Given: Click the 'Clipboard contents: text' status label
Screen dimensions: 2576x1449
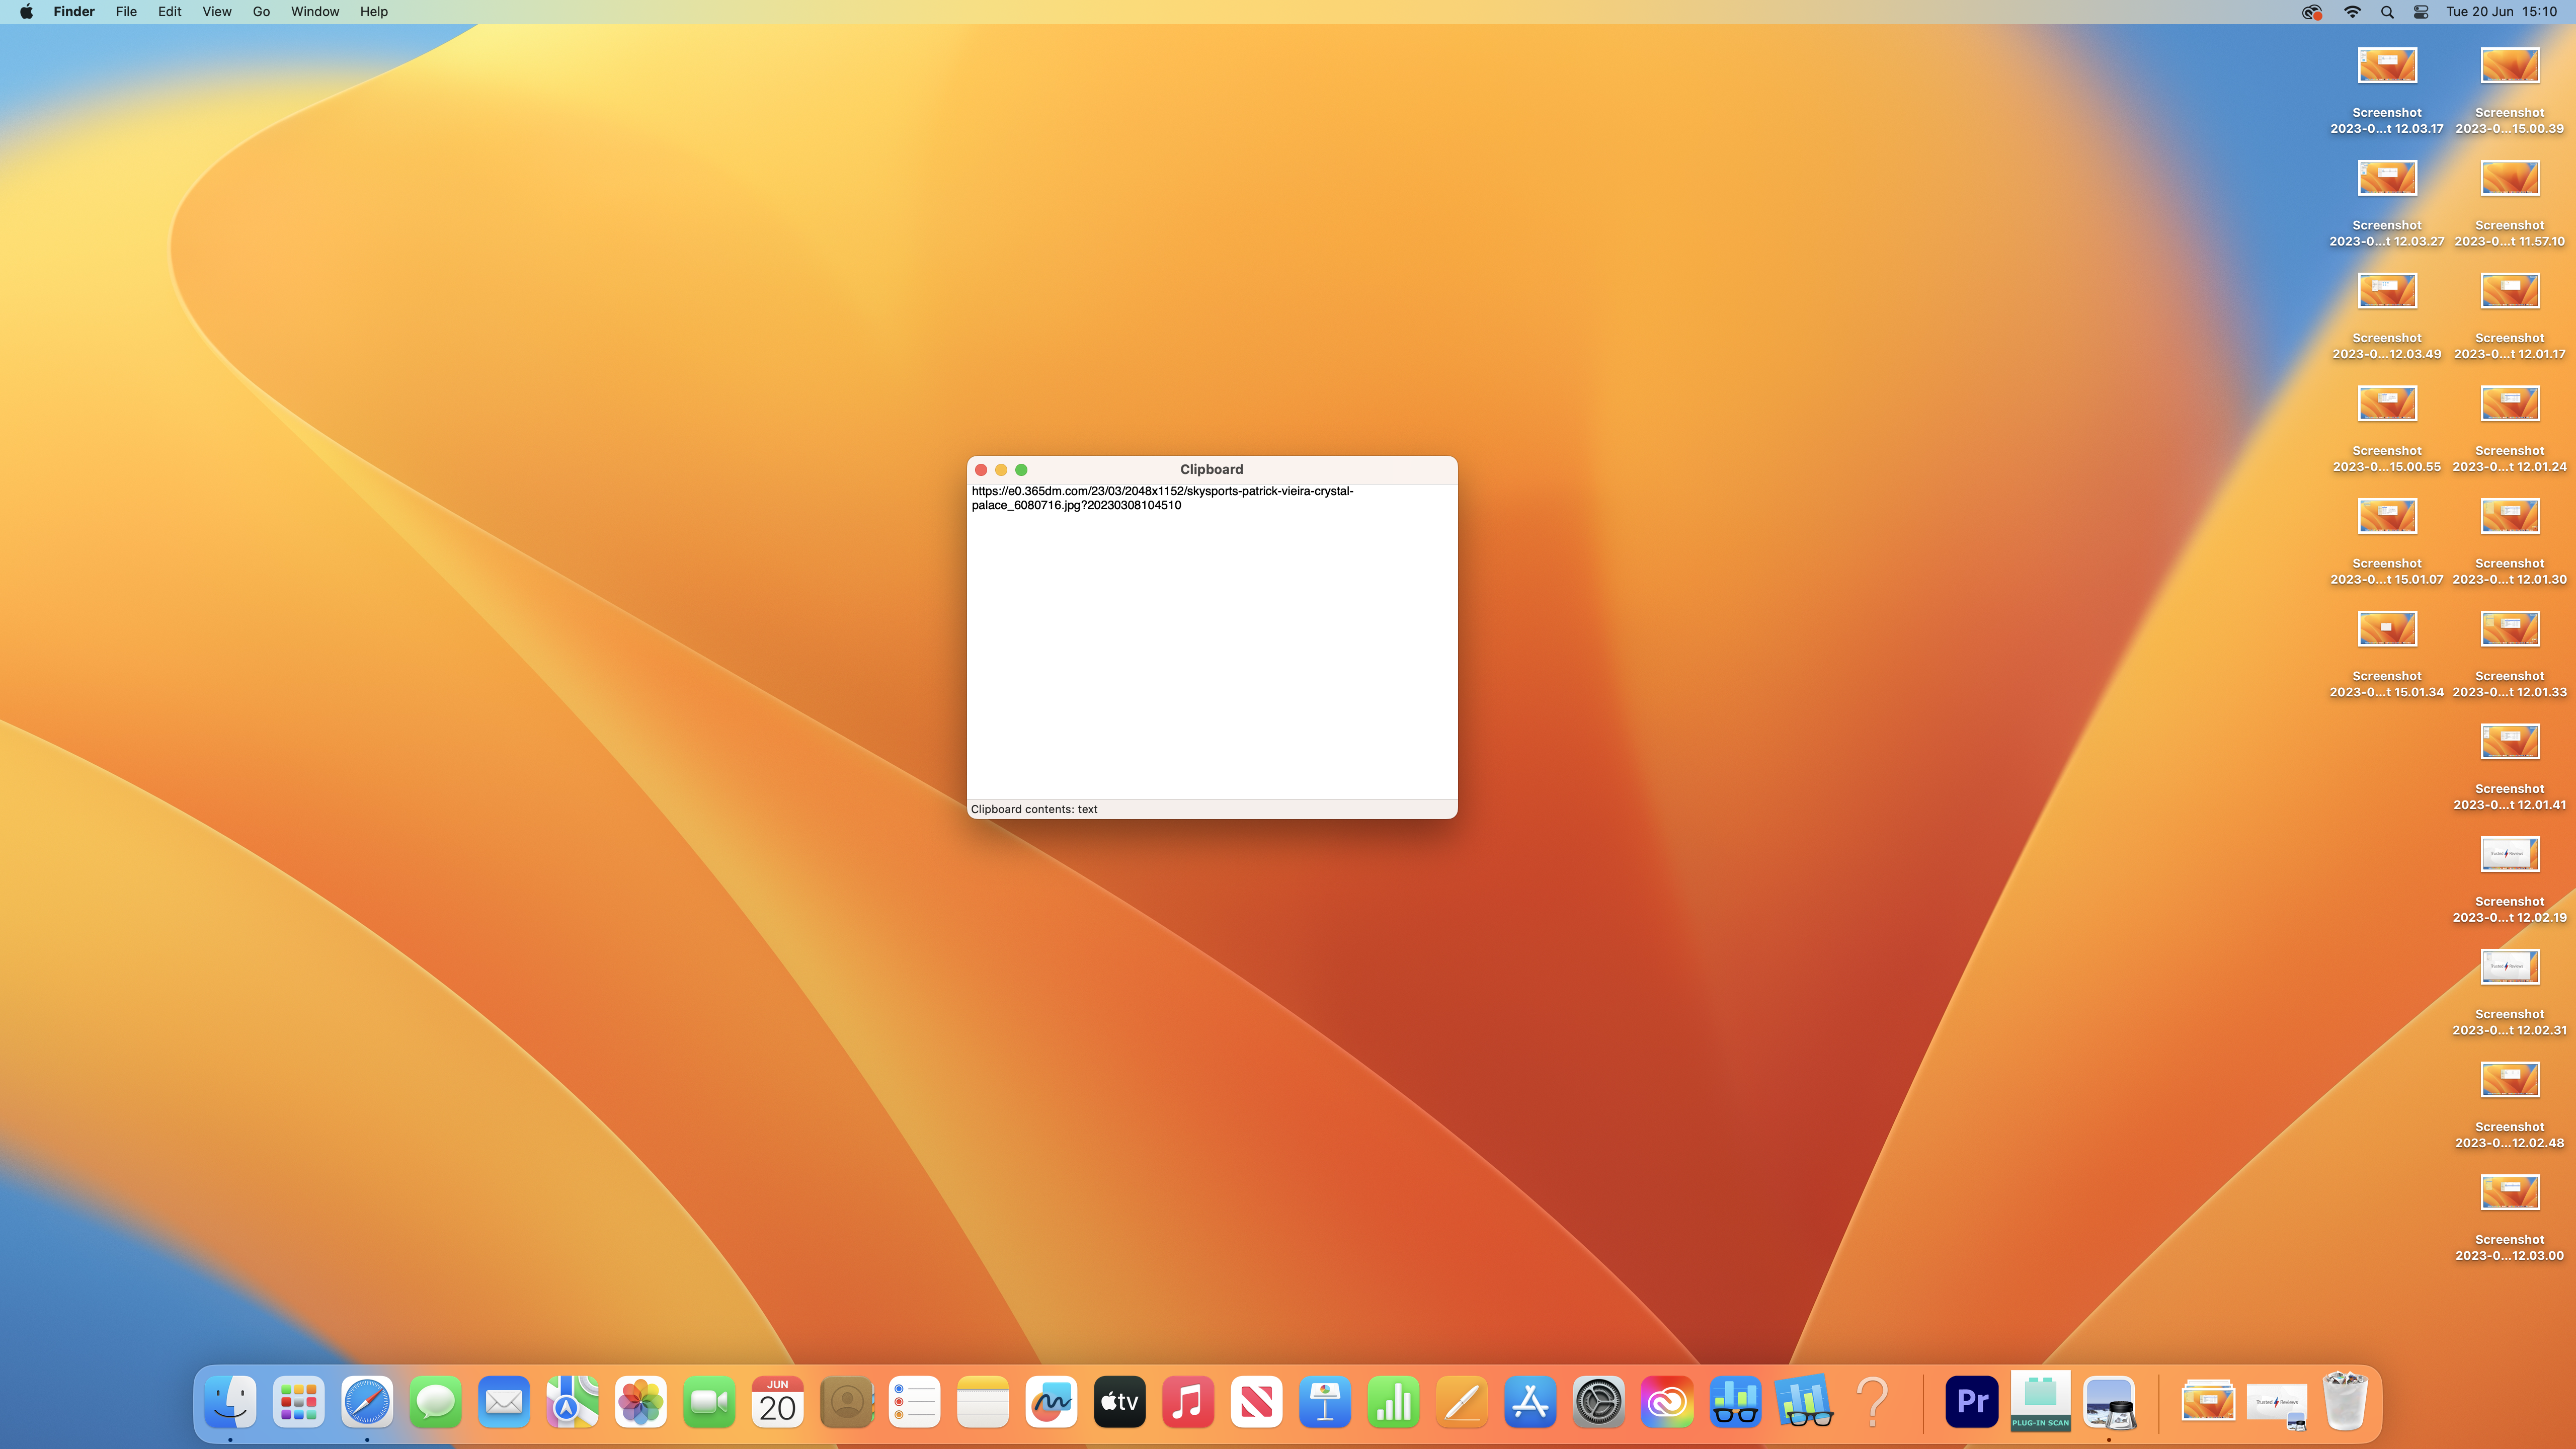Looking at the screenshot, I should [1034, 809].
